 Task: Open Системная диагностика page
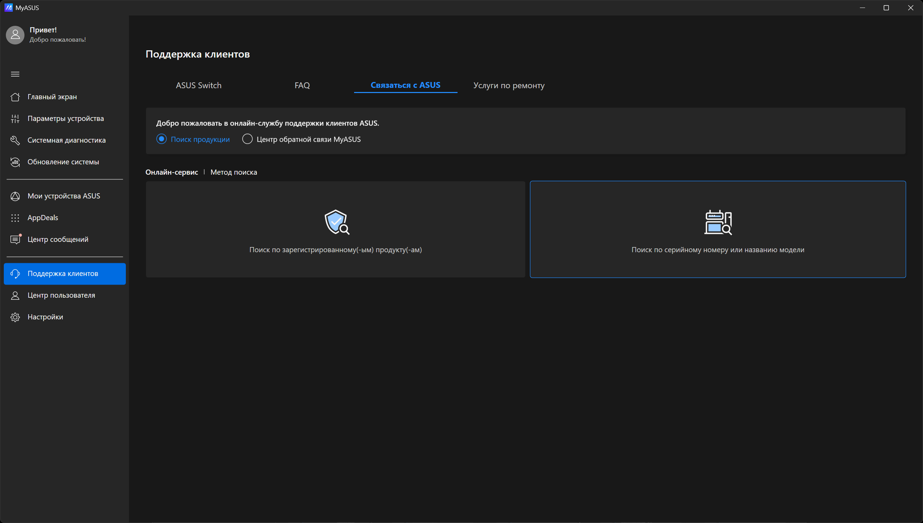pyautogui.click(x=65, y=141)
